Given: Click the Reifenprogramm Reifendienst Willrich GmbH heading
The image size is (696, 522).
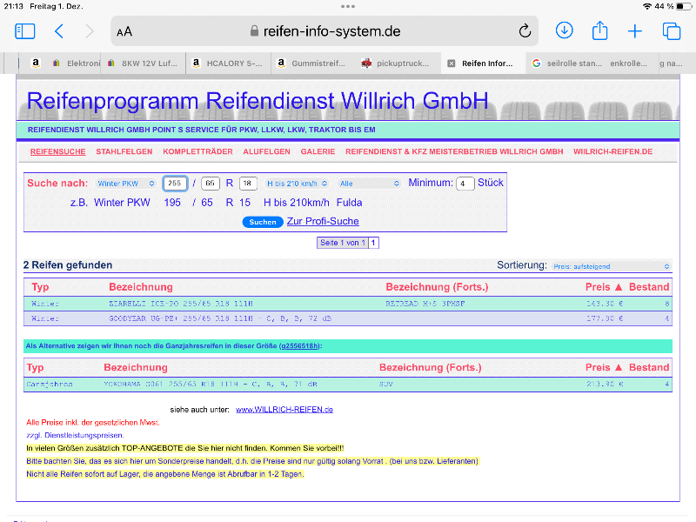Looking at the screenshot, I should 258,101.
